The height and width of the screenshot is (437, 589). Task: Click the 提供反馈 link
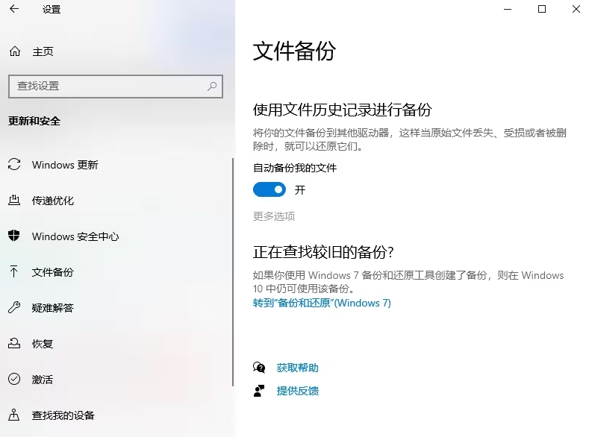click(x=298, y=391)
